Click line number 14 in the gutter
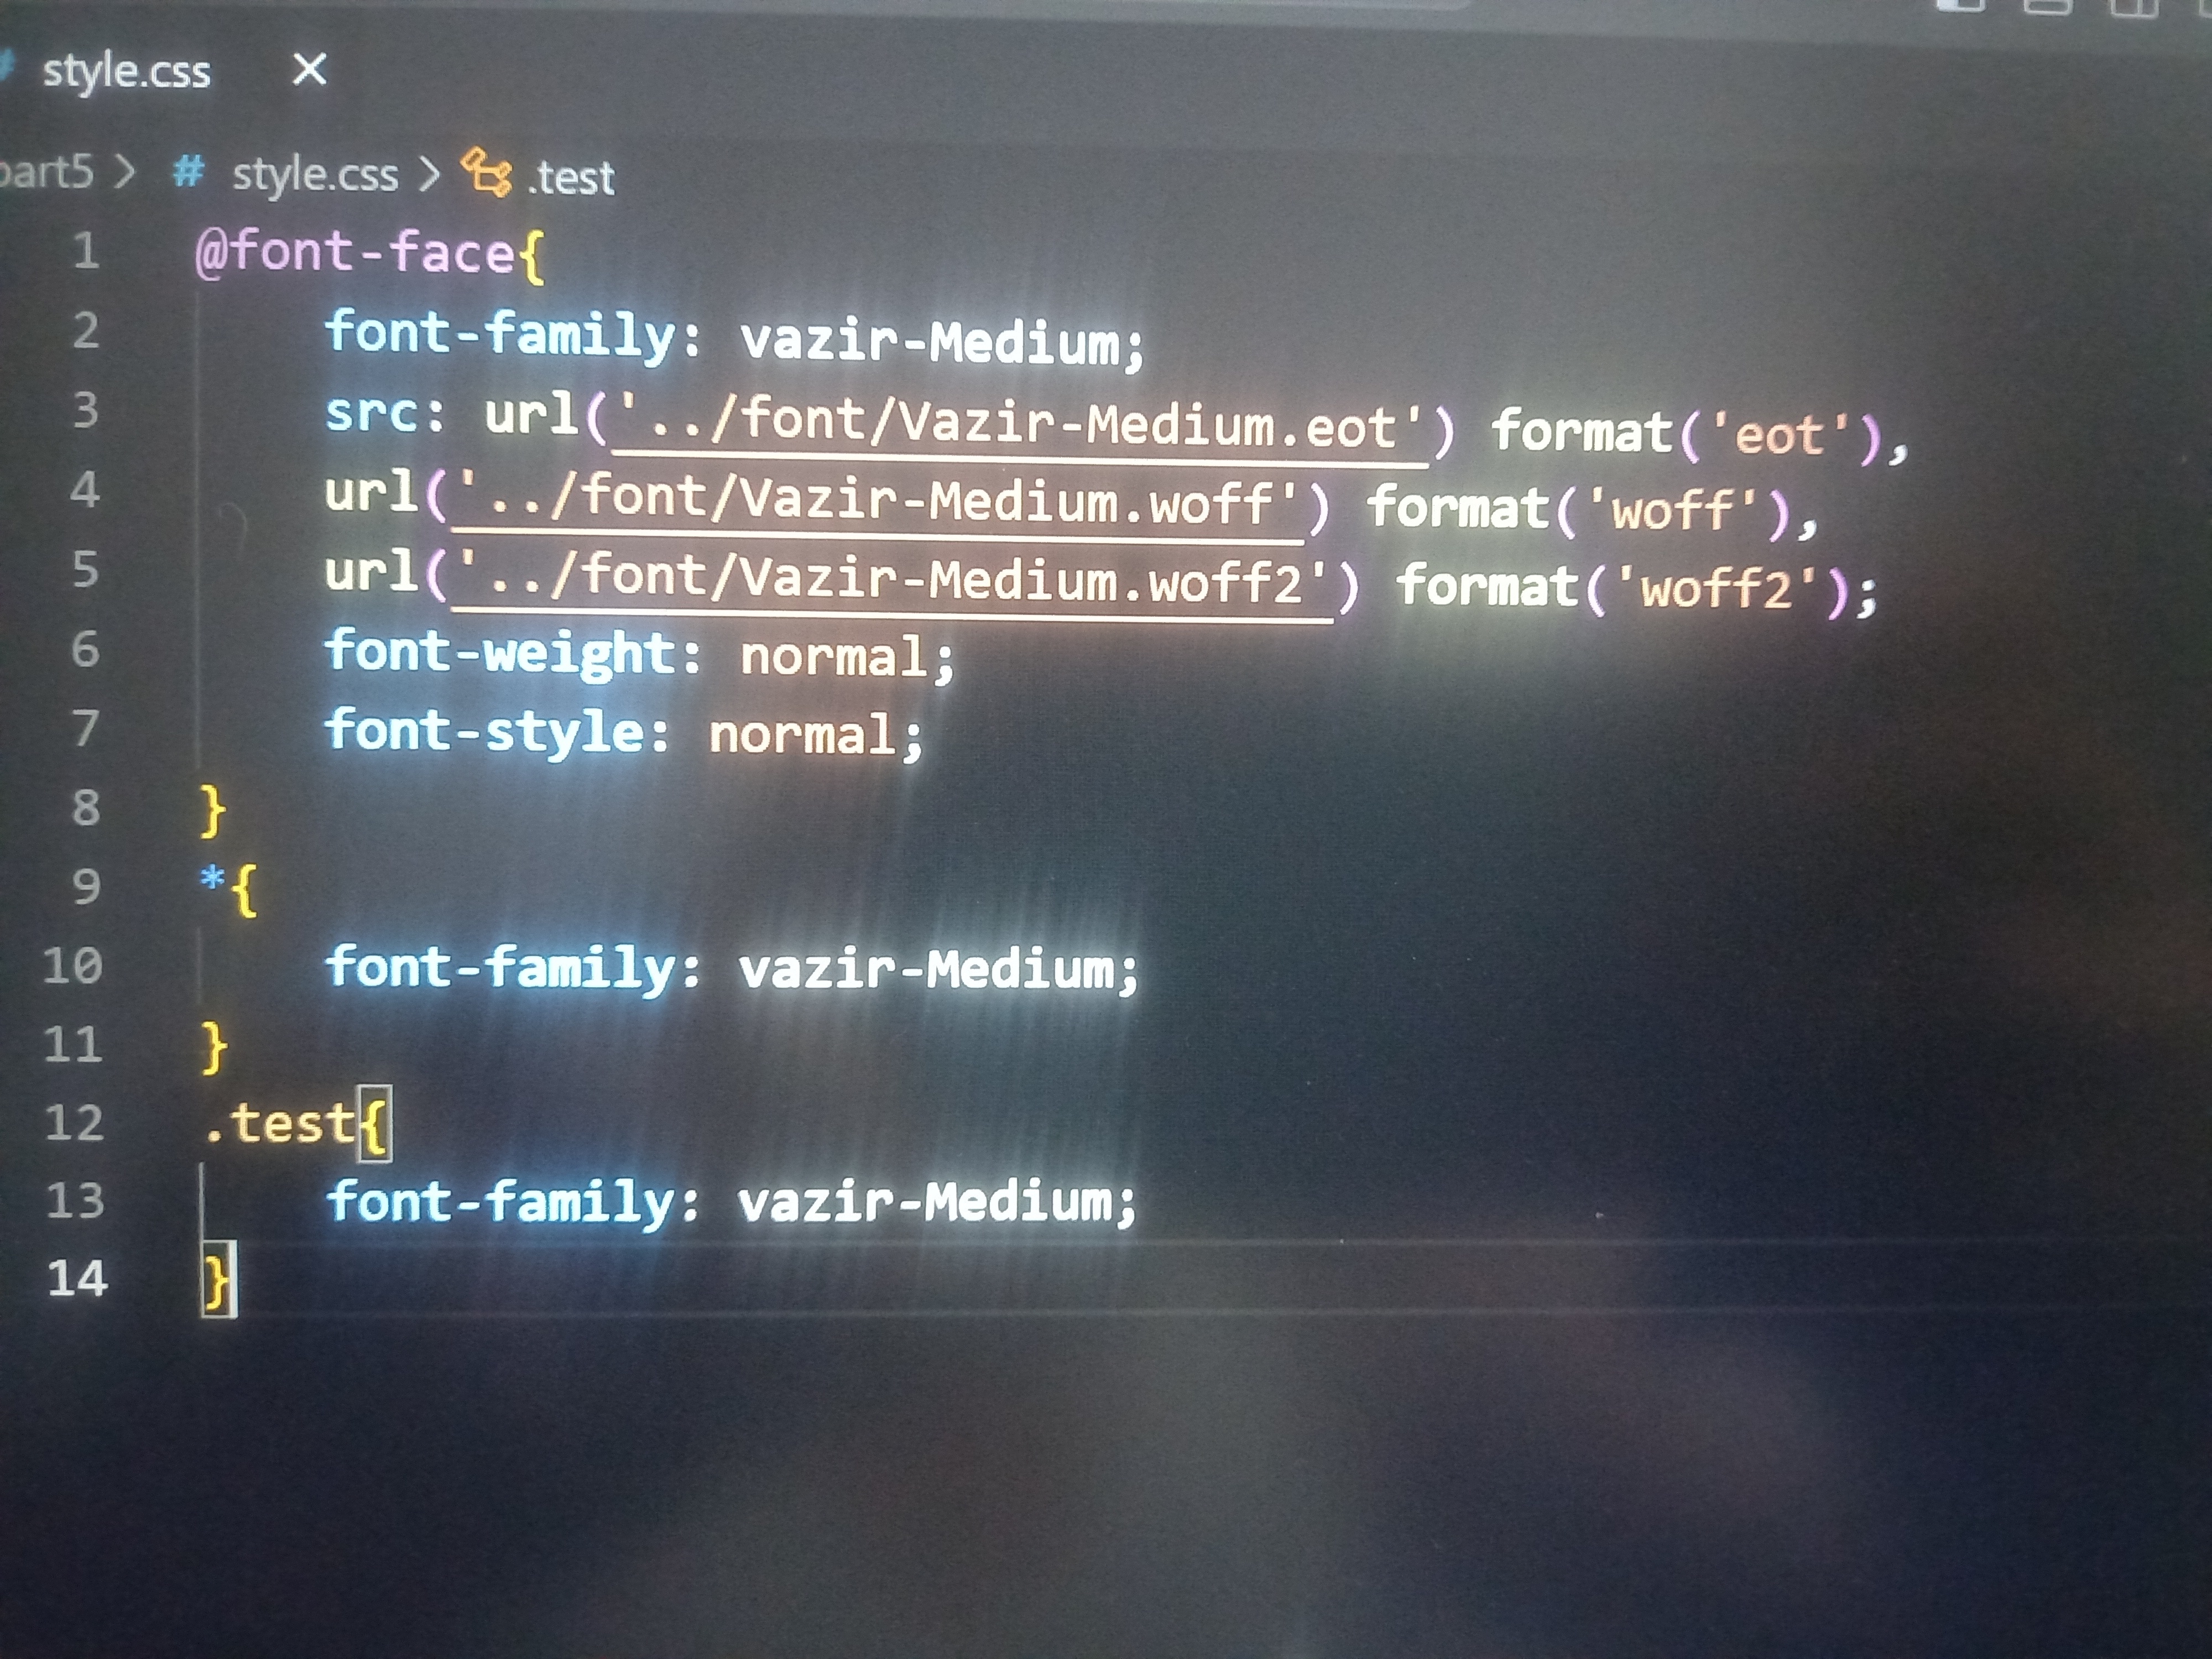2212x1659 pixels. click(x=77, y=1279)
